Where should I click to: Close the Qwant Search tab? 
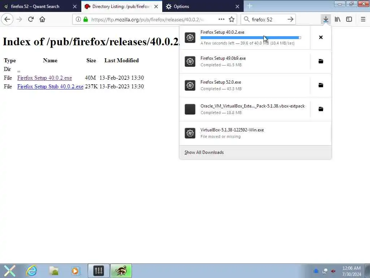(x=75, y=7)
